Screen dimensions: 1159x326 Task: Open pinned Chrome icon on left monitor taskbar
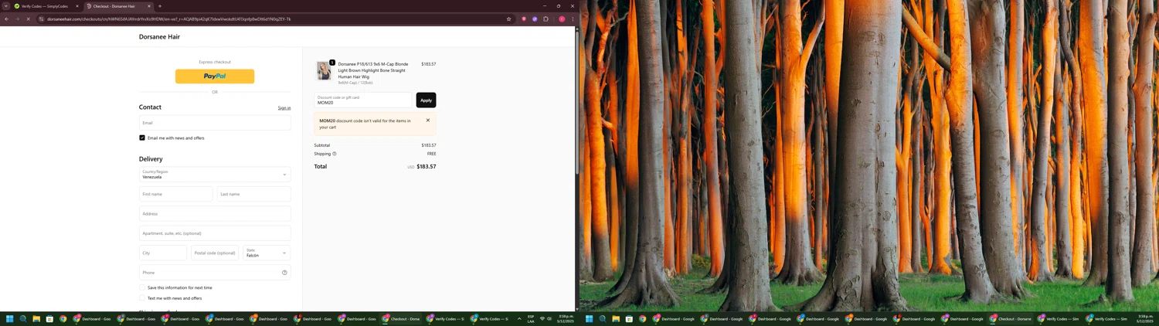(63, 318)
